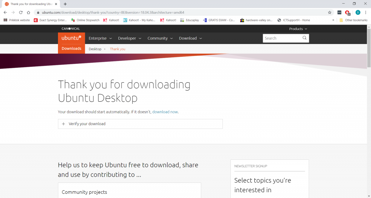Expand the Download menu
Viewport: 371px width, 198px height.
point(191,38)
